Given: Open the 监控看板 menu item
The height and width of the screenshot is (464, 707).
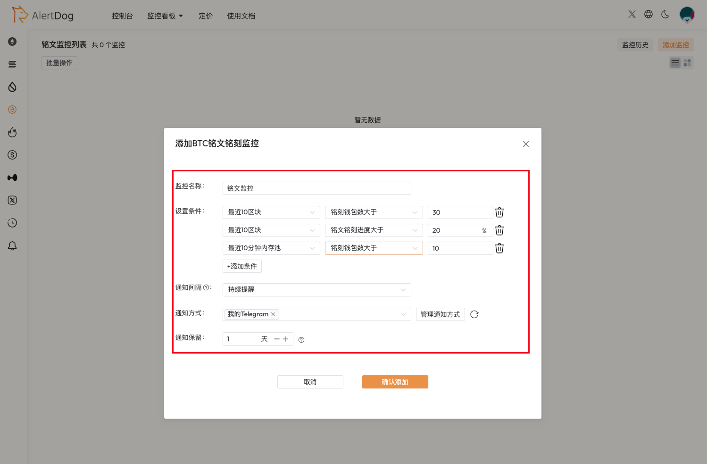Looking at the screenshot, I should (x=162, y=16).
